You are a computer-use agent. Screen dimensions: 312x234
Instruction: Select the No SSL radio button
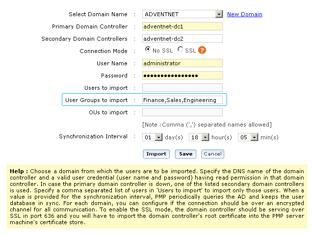pos(148,49)
